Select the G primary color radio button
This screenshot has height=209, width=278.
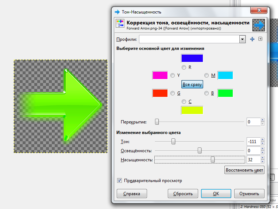click(173, 93)
